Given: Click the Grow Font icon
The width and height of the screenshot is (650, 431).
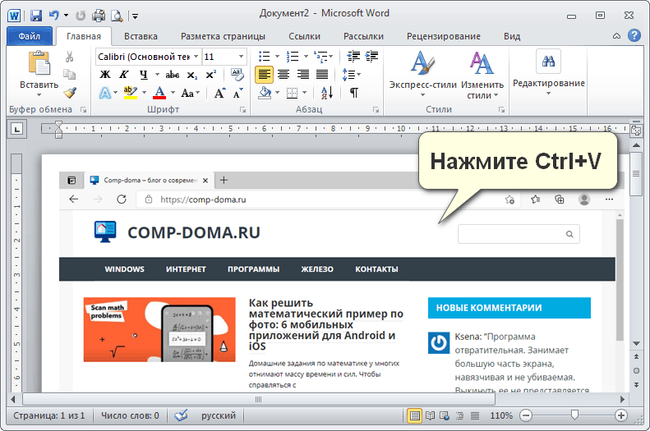Looking at the screenshot, I should 219,93.
